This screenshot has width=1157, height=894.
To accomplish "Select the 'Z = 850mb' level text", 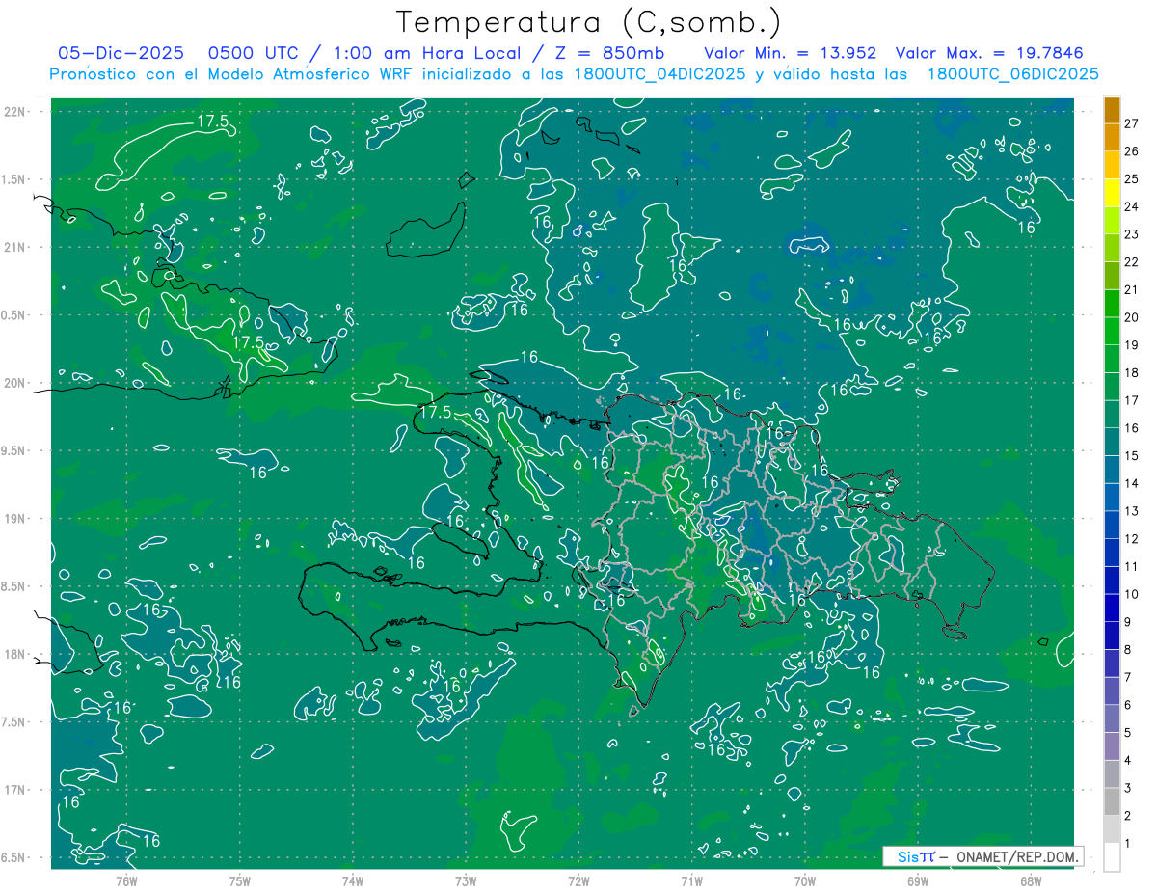I will tap(609, 53).
